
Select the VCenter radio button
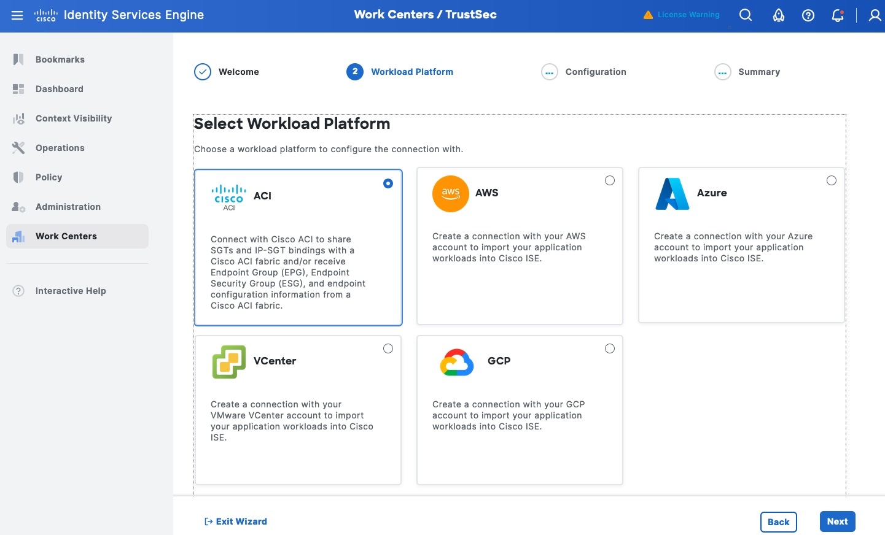pos(388,348)
